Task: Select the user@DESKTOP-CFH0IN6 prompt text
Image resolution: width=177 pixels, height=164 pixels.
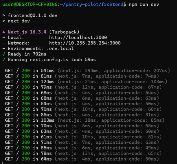Action: click(x=30, y=5)
